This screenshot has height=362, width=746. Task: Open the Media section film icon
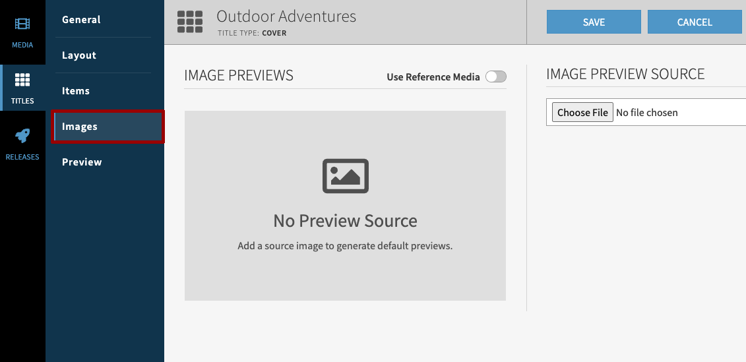click(x=22, y=24)
